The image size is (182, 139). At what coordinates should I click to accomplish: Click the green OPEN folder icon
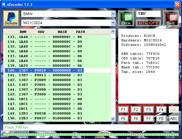tap(126, 18)
